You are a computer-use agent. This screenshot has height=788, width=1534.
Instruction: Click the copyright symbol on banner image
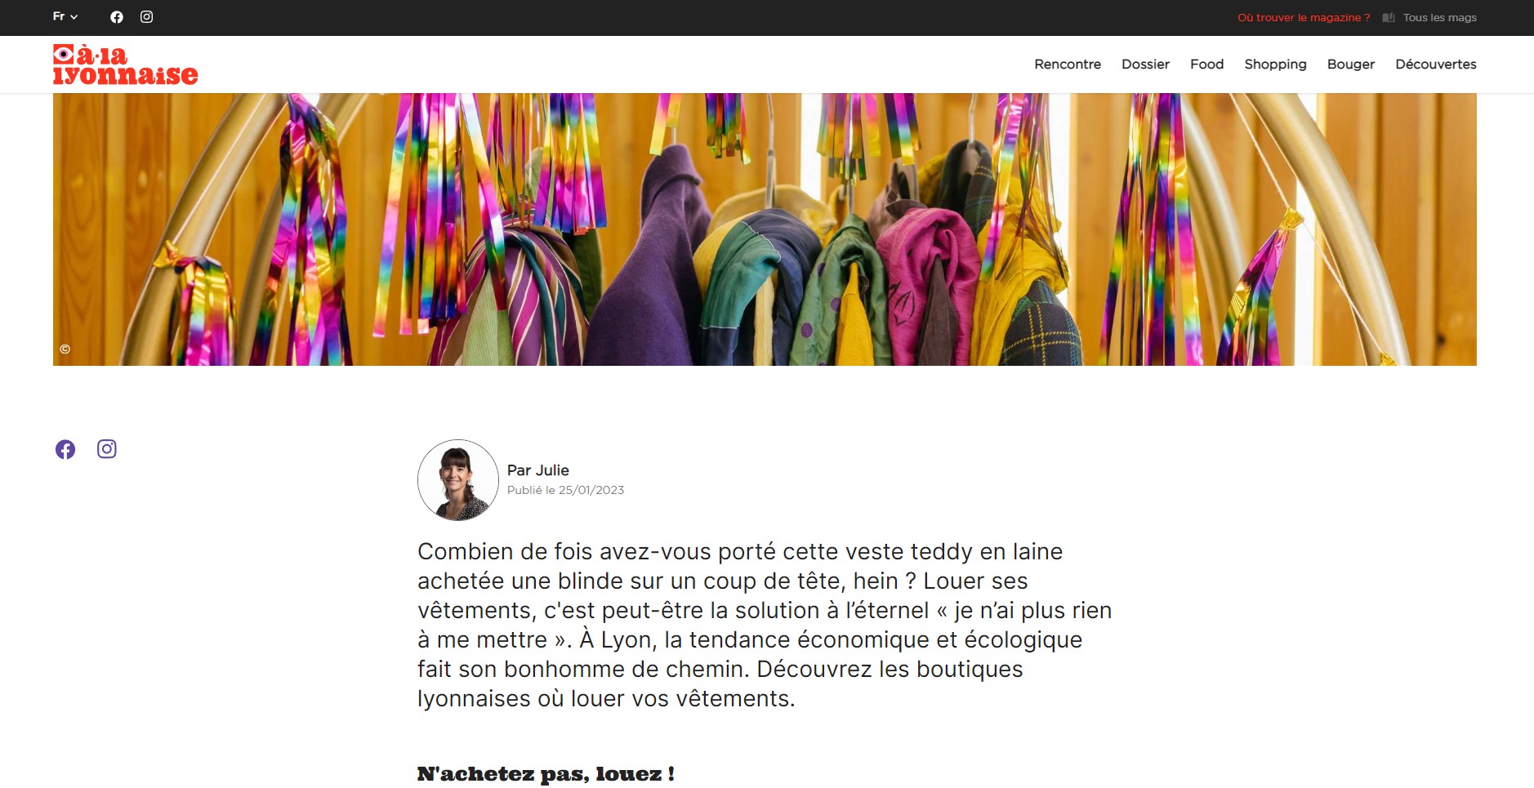65,349
